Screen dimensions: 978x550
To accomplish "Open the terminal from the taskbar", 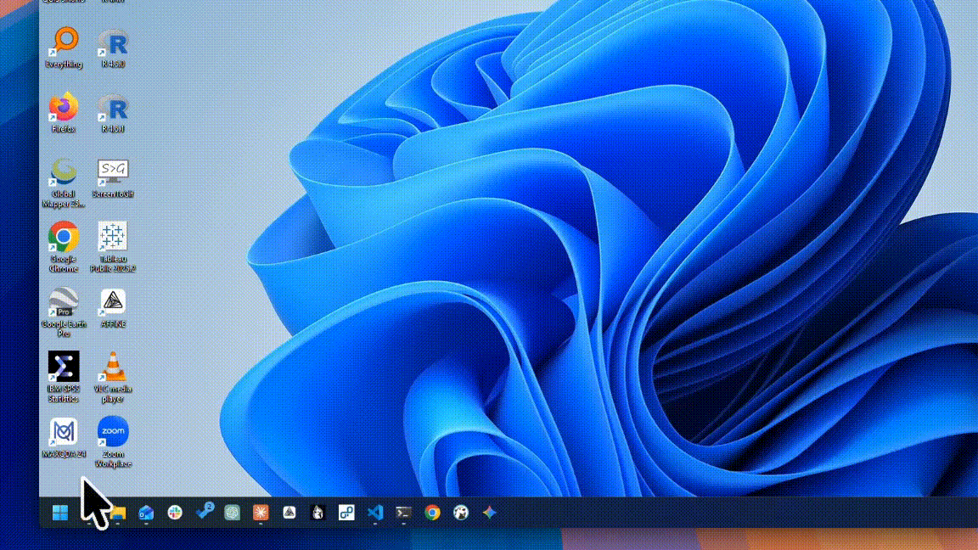I will (403, 512).
